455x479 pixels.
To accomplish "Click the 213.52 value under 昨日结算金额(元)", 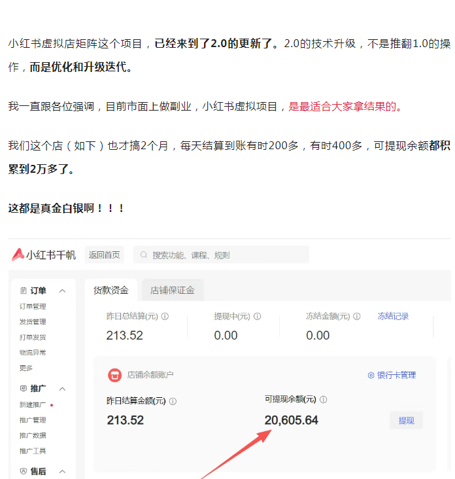I will pos(125,420).
